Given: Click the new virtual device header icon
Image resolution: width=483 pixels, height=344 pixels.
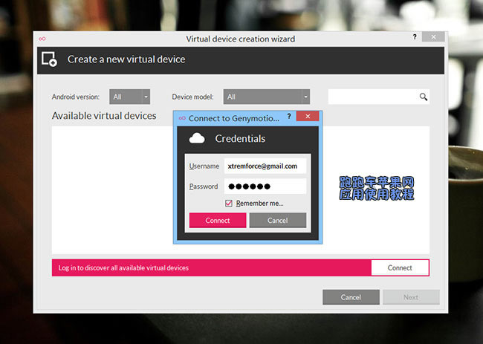Looking at the screenshot, I should coord(50,59).
